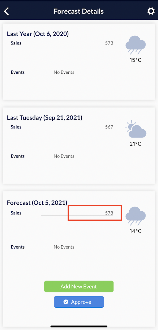This screenshot has height=330, width=158.
Task: Tap the 15°C temperature label
Action: coord(135,60)
